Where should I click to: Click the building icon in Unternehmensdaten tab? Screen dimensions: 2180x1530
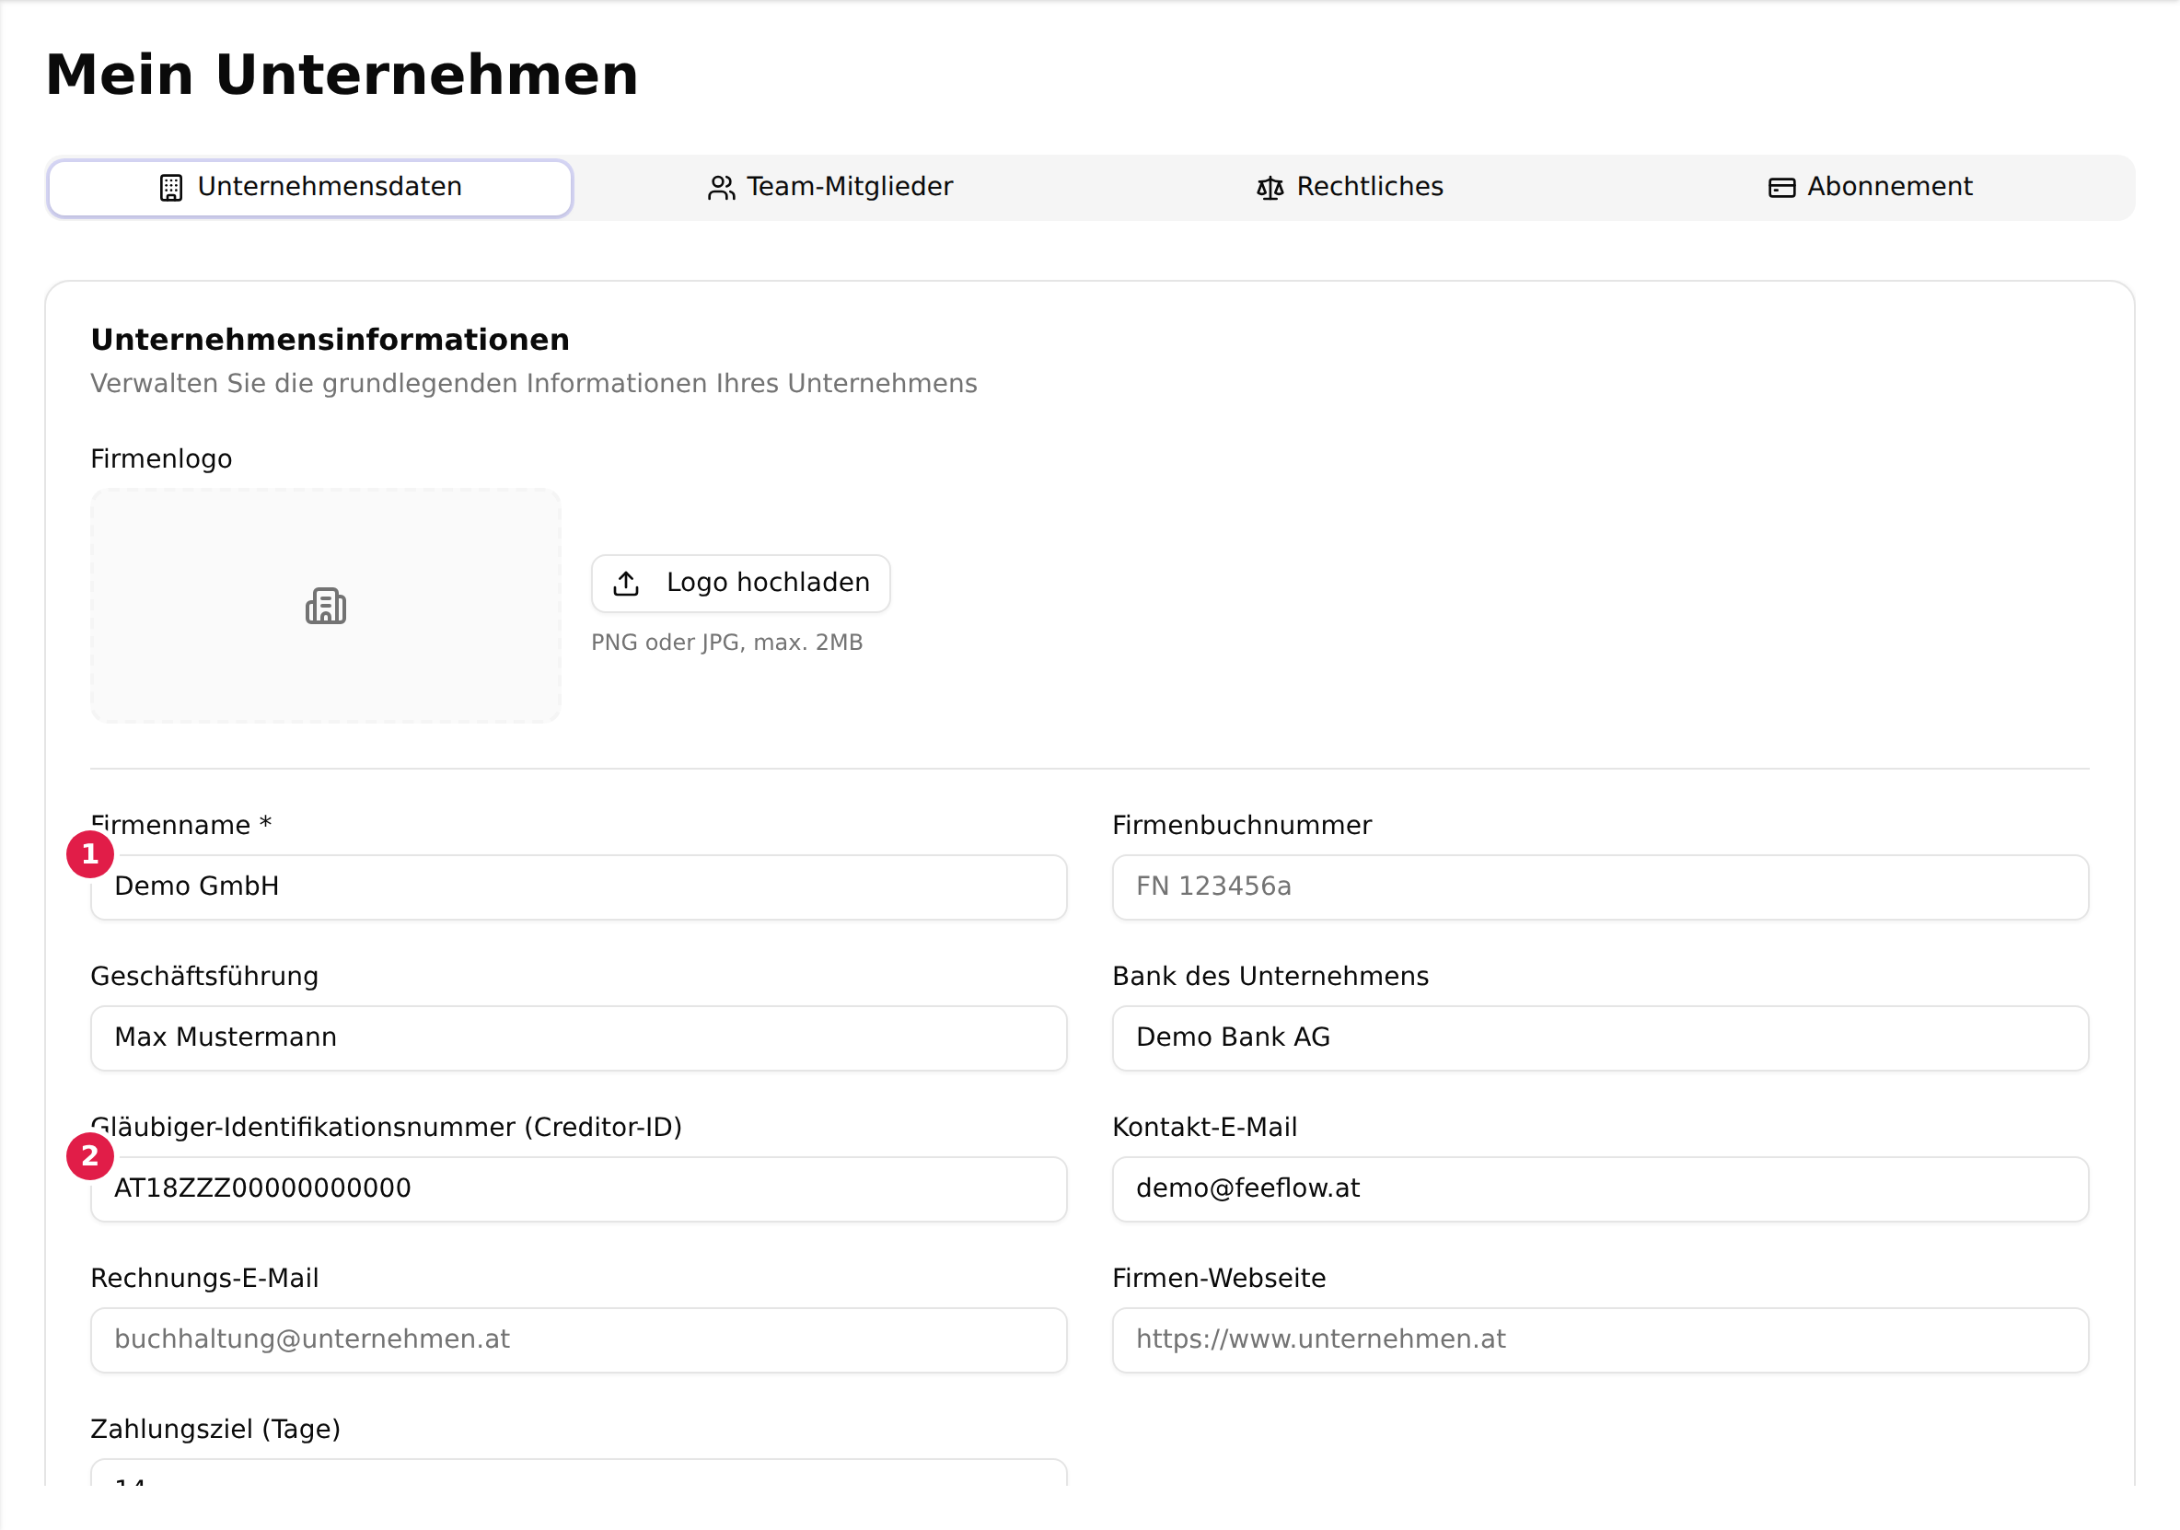click(x=171, y=188)
